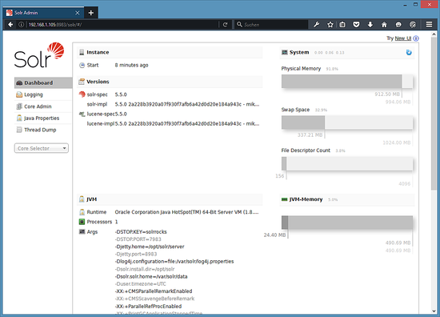Click the lucene-impl version string

point(187,123)
